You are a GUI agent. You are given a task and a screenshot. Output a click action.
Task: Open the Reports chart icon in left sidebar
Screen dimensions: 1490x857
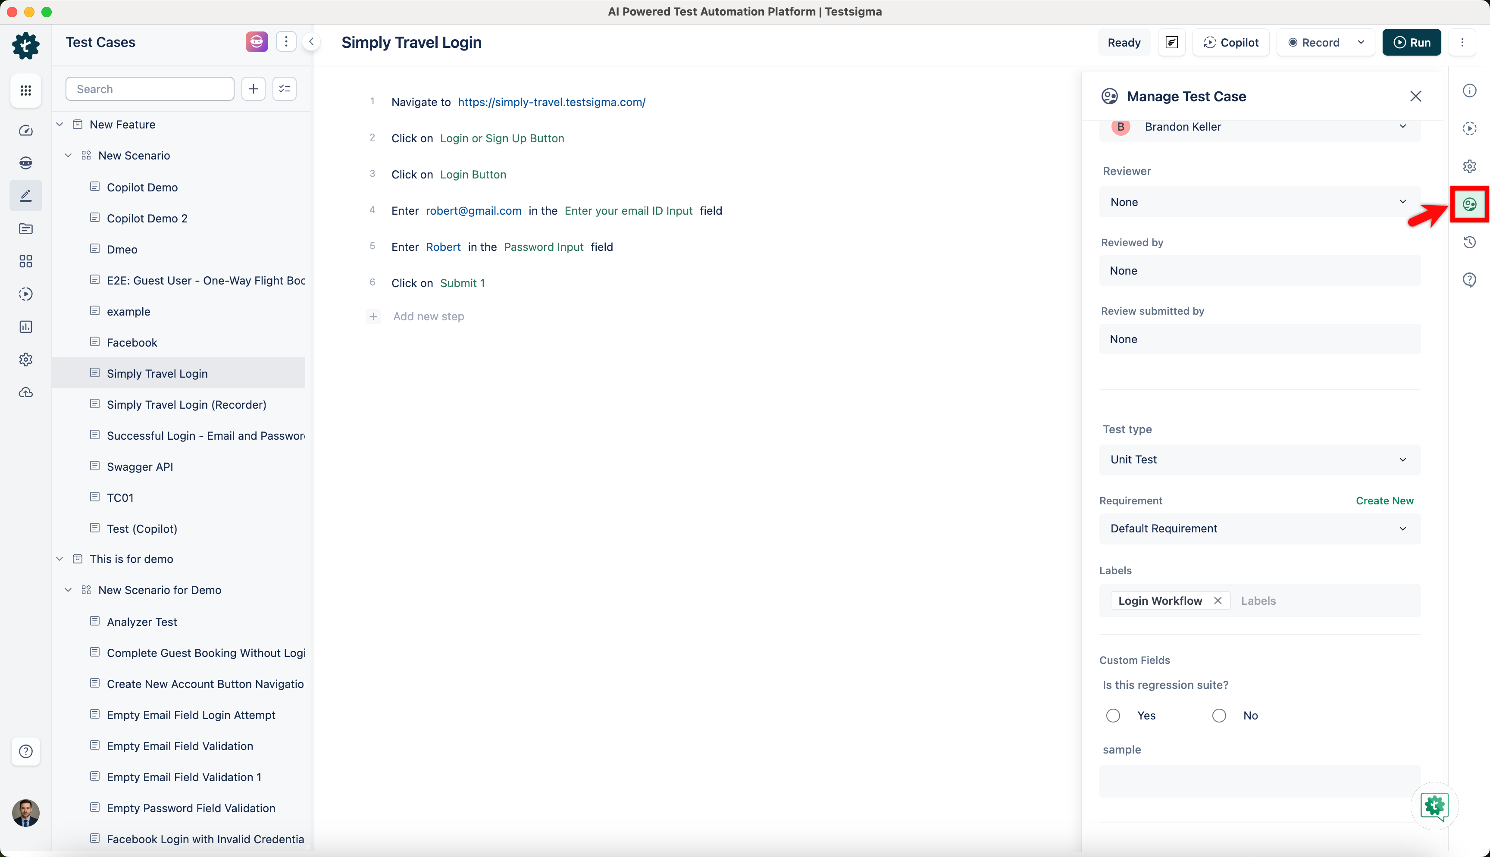[26, 327]
